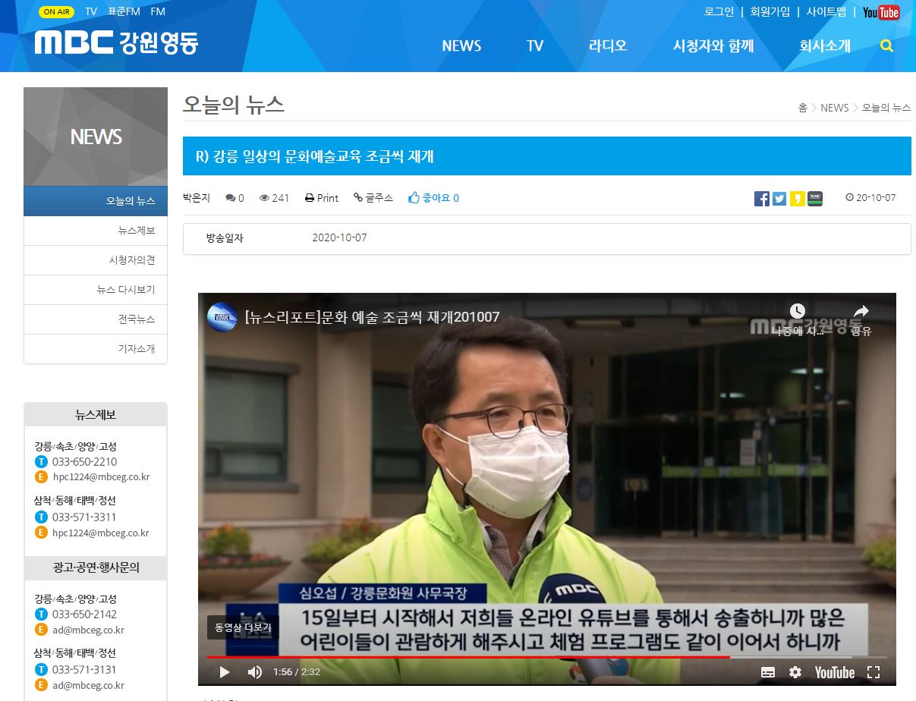Click FM on-air link
Viewport: 916px width, 701px height.
[x=158, y=12]
